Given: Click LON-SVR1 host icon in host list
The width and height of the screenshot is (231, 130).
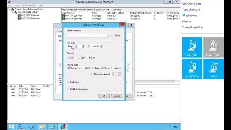Looking at the screenshot, I should pos(64,16).
